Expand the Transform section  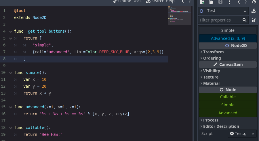228,52
